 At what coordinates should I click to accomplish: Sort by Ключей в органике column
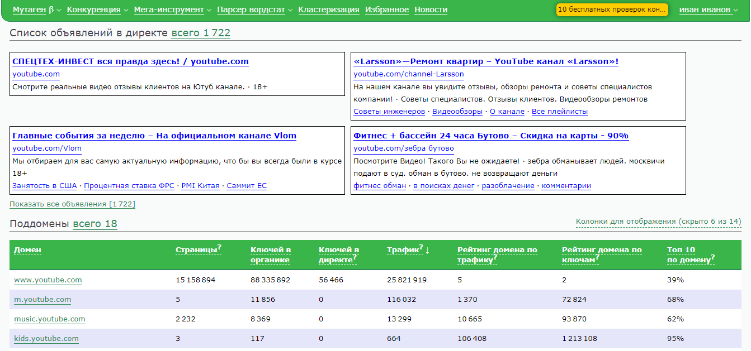271,255
